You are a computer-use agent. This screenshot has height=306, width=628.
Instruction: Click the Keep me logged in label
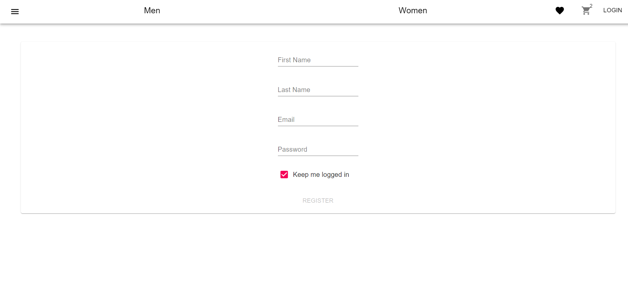[321, 175]
